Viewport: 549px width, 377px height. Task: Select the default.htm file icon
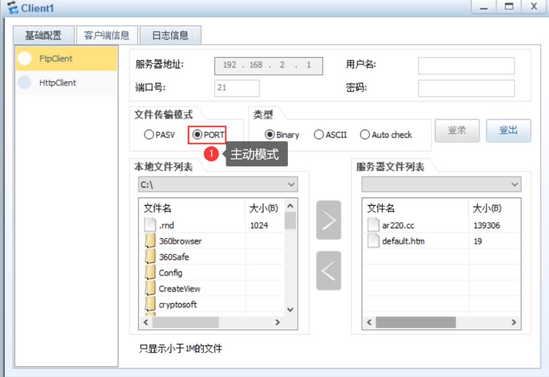tap(374, 241)
